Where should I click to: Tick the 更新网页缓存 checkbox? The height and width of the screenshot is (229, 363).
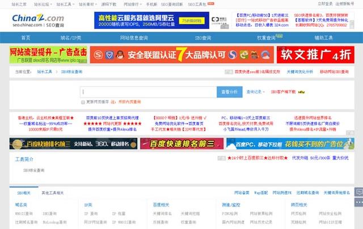pos(83,102)
